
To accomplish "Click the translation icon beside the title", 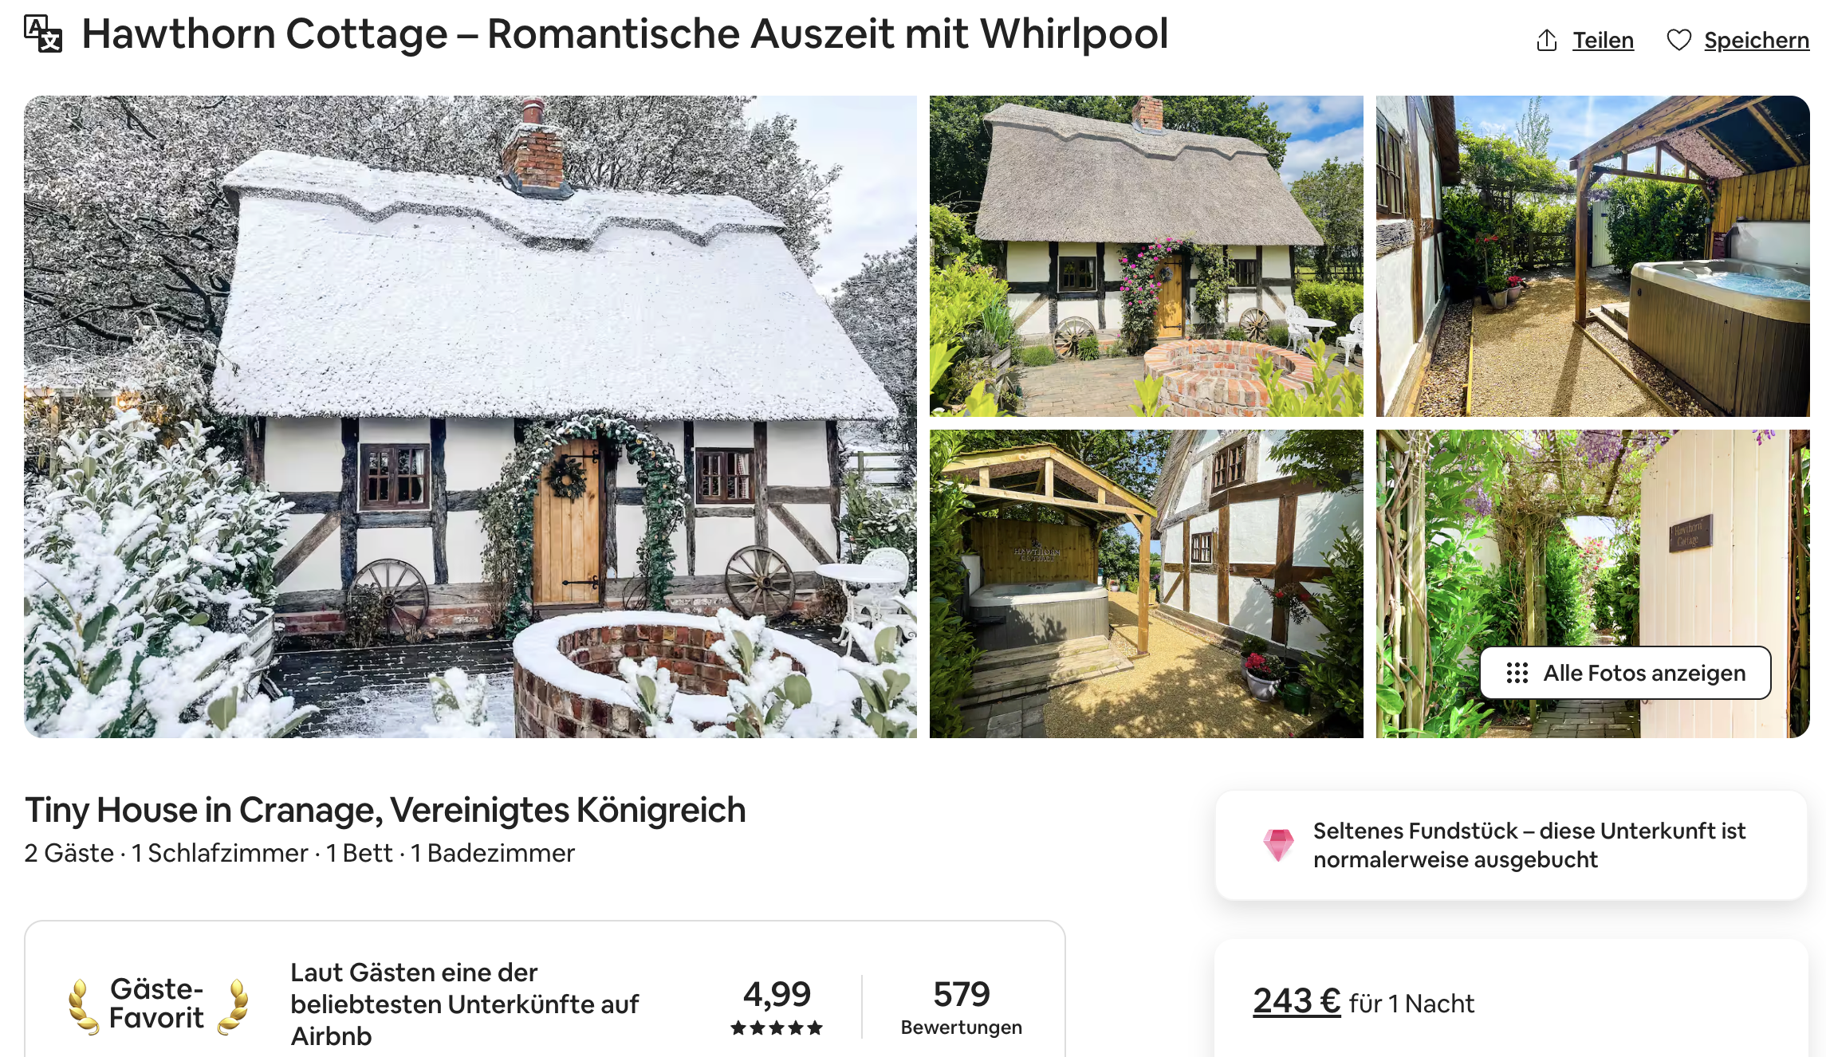I will click(x=43, y=34).
